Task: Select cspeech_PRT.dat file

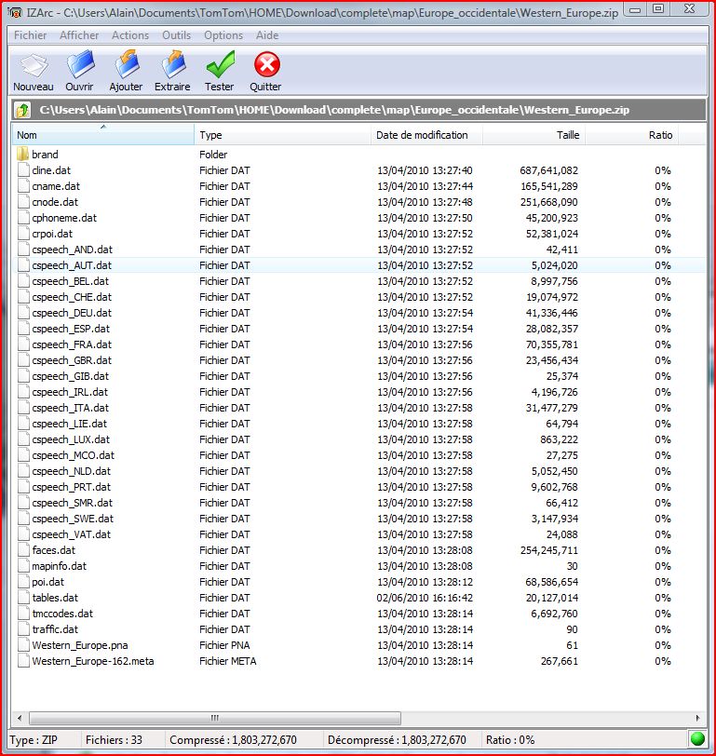Action: (x=72, y=487)
